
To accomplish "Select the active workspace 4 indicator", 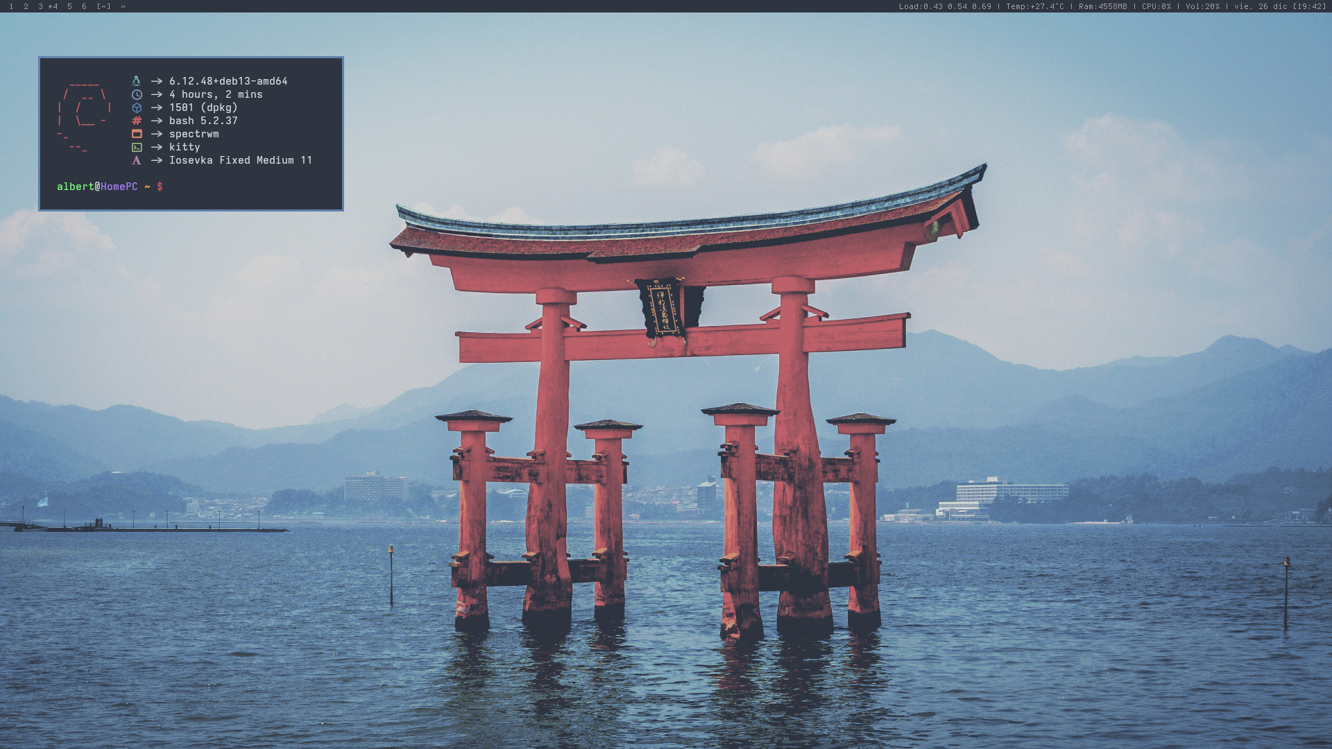I will pos(53,6).
